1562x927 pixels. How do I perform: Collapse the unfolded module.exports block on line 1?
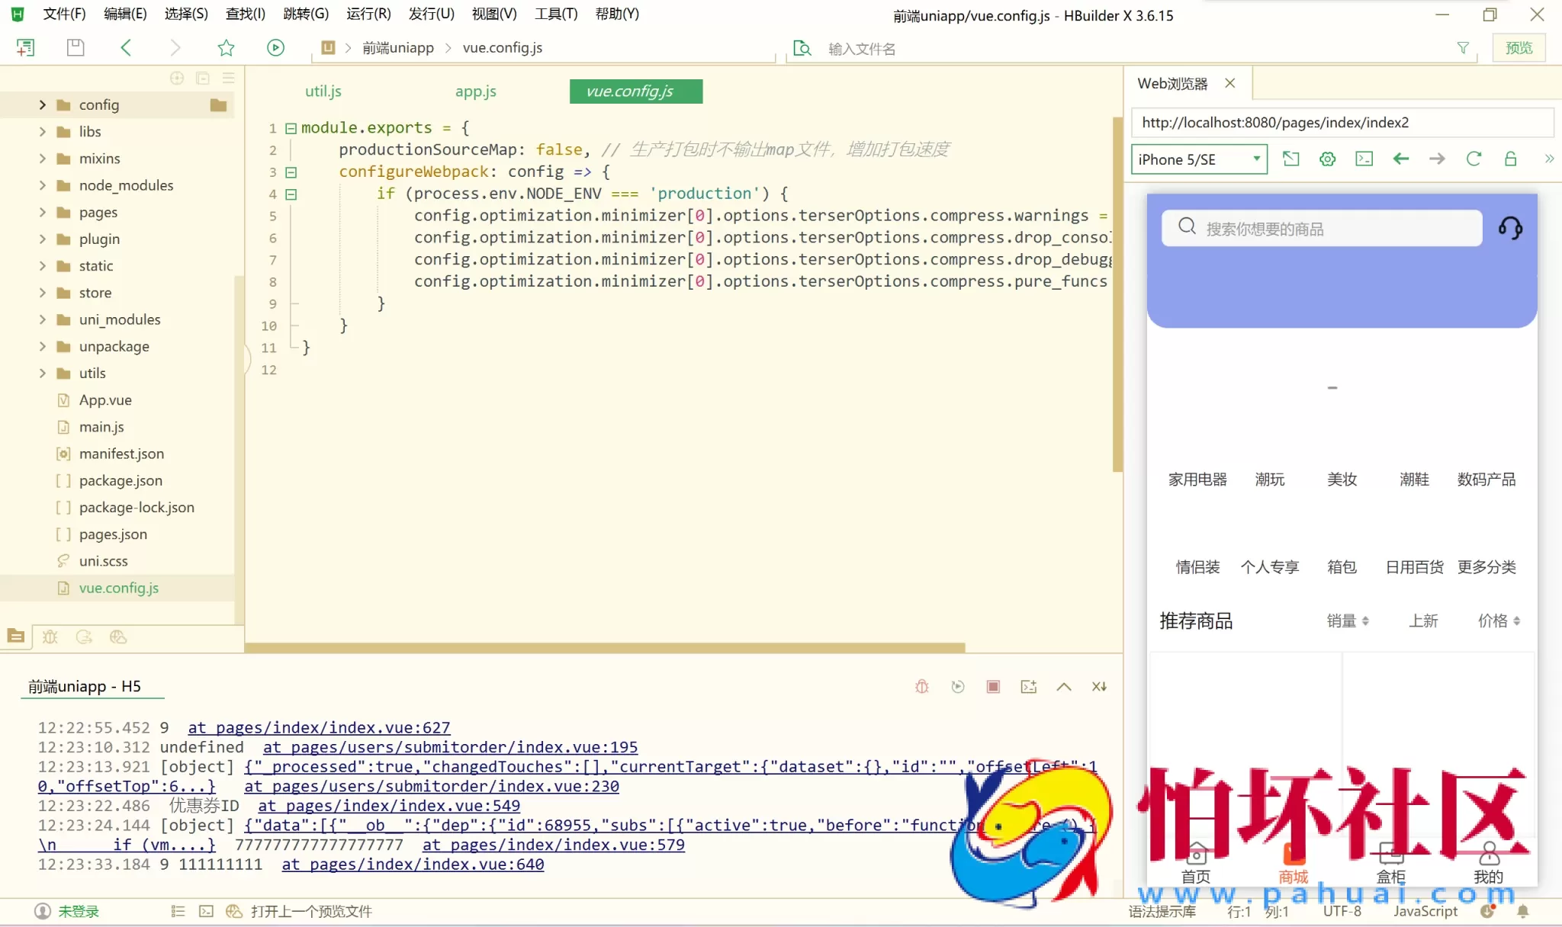click(291, 127)
